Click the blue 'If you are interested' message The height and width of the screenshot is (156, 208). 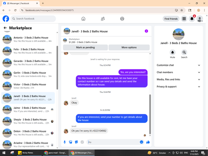(x=111, y=119)
